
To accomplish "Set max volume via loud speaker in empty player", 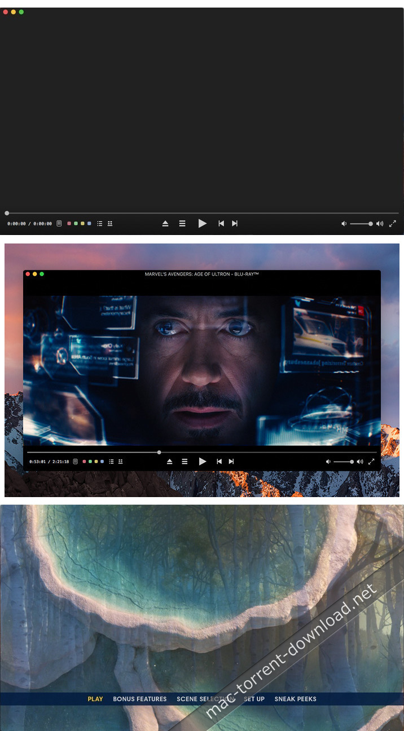I will coord(380,224).
